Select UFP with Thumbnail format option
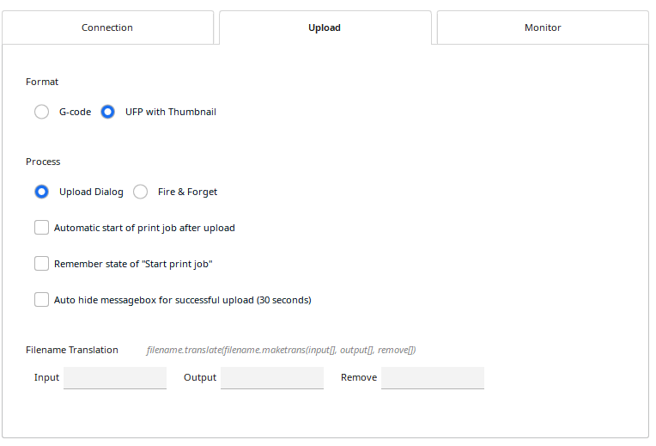The image size is (656, 446). click(x=108, y=112)
